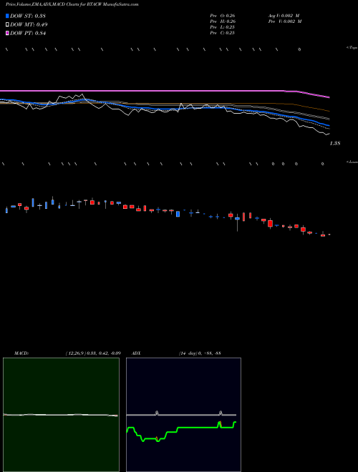This screenshot has width=358, height=472.
Task: Click the '0' marker in Tops row
Action: pyautogui.click(x=299, y=49)
